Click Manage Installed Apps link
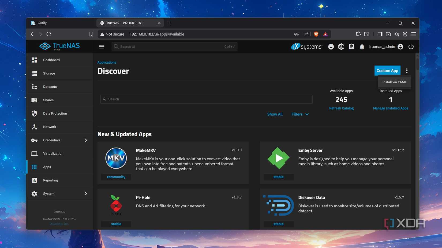 point(391,108)
